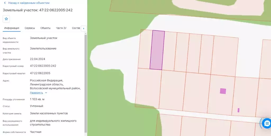The image size is (271, 136).
Task: Switch to the Сервисы tab
Action: click(x=30, y=28)
